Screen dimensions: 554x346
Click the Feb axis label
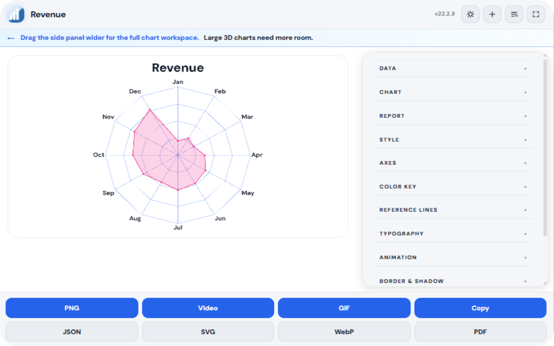[220, 91]
